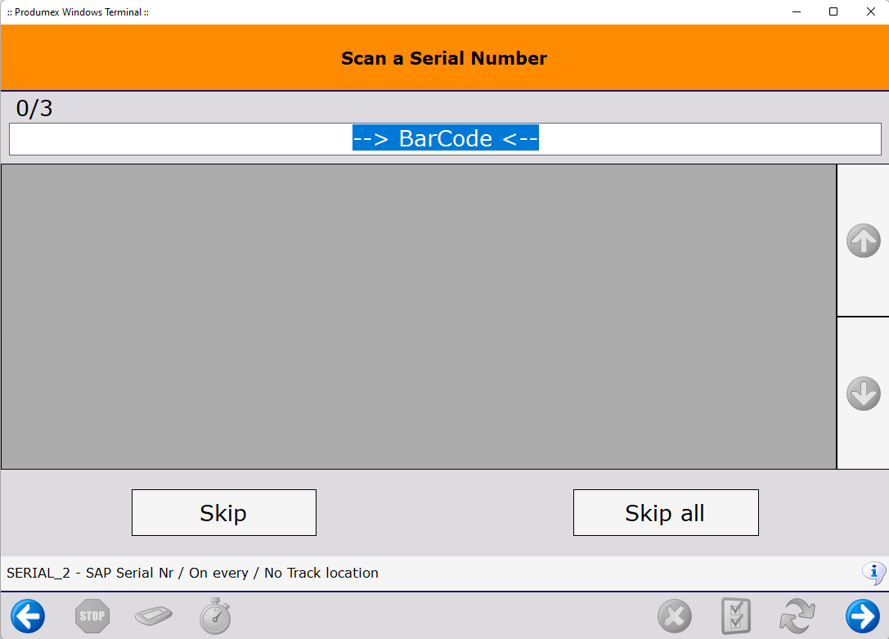Screen dimensions: 889x639
Task: Minimize the Produmex Windows Terminal window
Action: click(797, 12)
